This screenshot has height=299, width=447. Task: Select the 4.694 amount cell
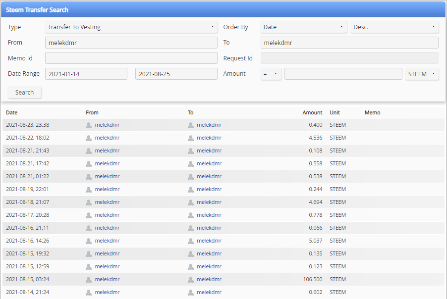click(316, 202)
